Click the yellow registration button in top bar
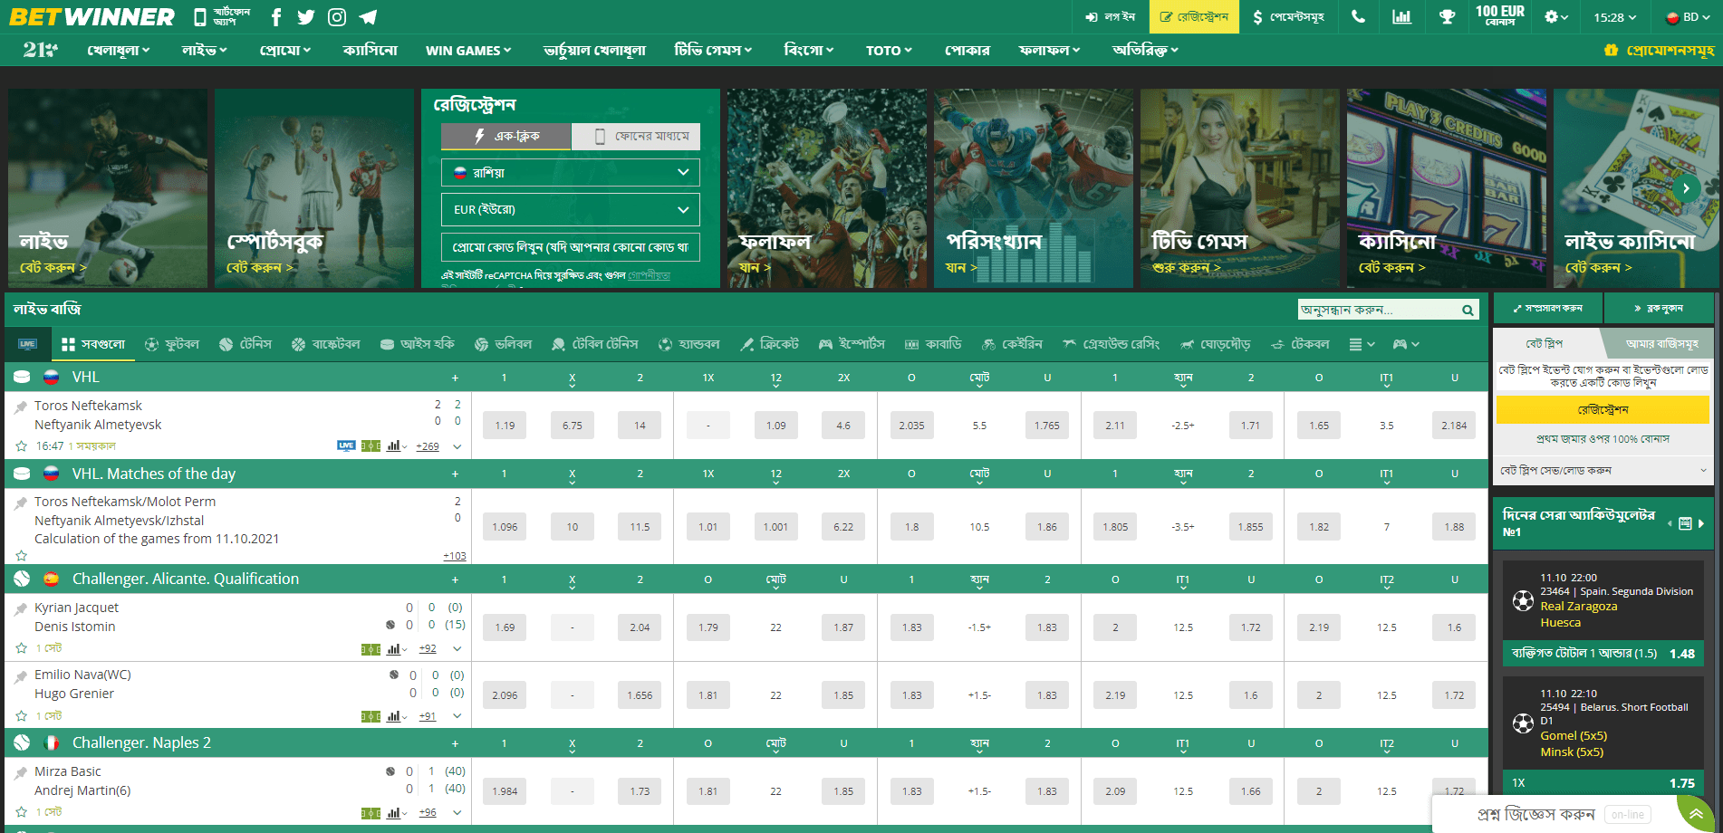 tap(1194, 17)
